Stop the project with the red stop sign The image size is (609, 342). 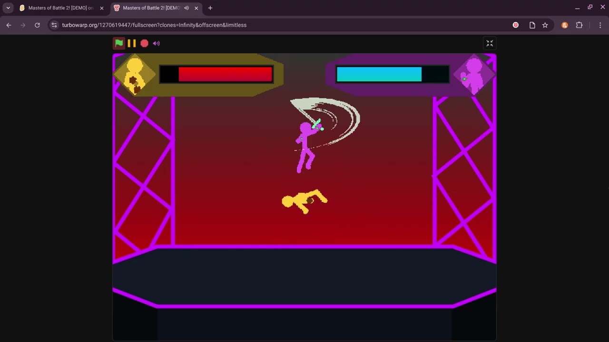click(x=144, y=43)
